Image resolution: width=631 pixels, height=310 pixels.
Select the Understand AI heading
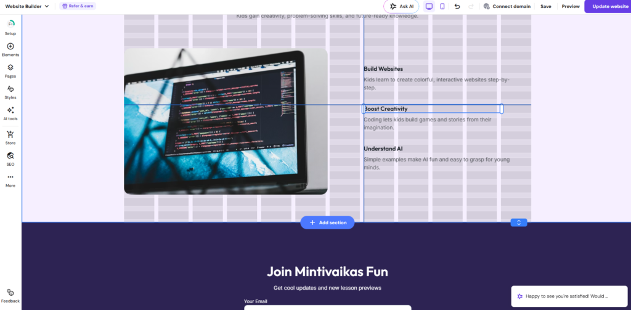pyautogui.click(x=383, y=149)
